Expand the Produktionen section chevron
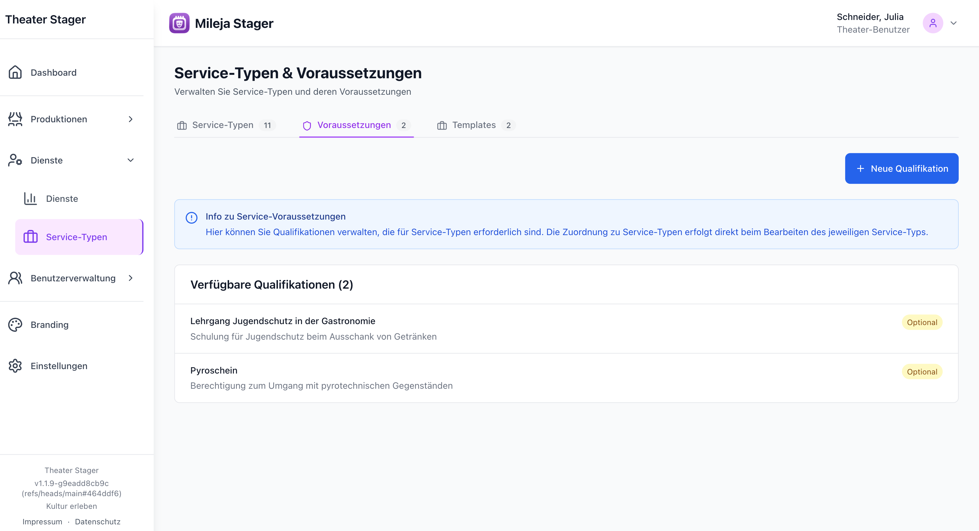 (130, 119)
